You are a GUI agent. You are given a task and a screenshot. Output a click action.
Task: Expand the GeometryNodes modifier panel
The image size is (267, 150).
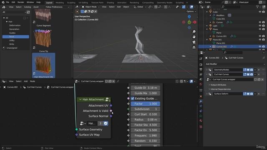coord(207,70)
